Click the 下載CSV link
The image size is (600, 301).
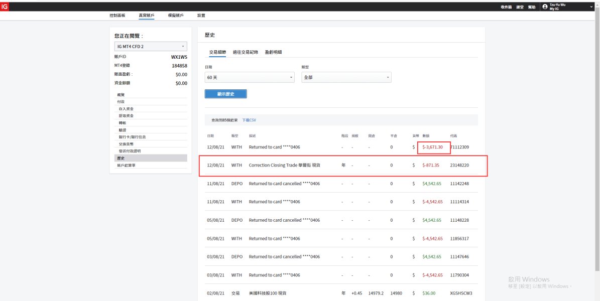point(249,120)
